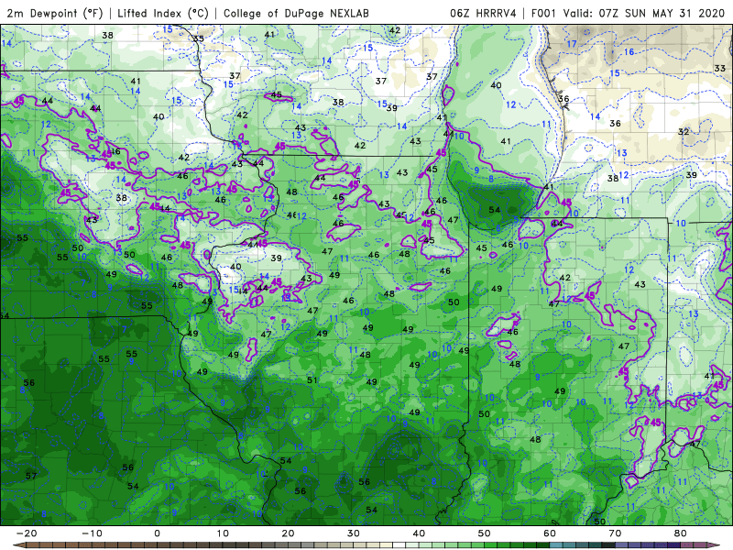Click the 'Lifted Index (°C)' title label
733x550 pixels.
point(163,13)
